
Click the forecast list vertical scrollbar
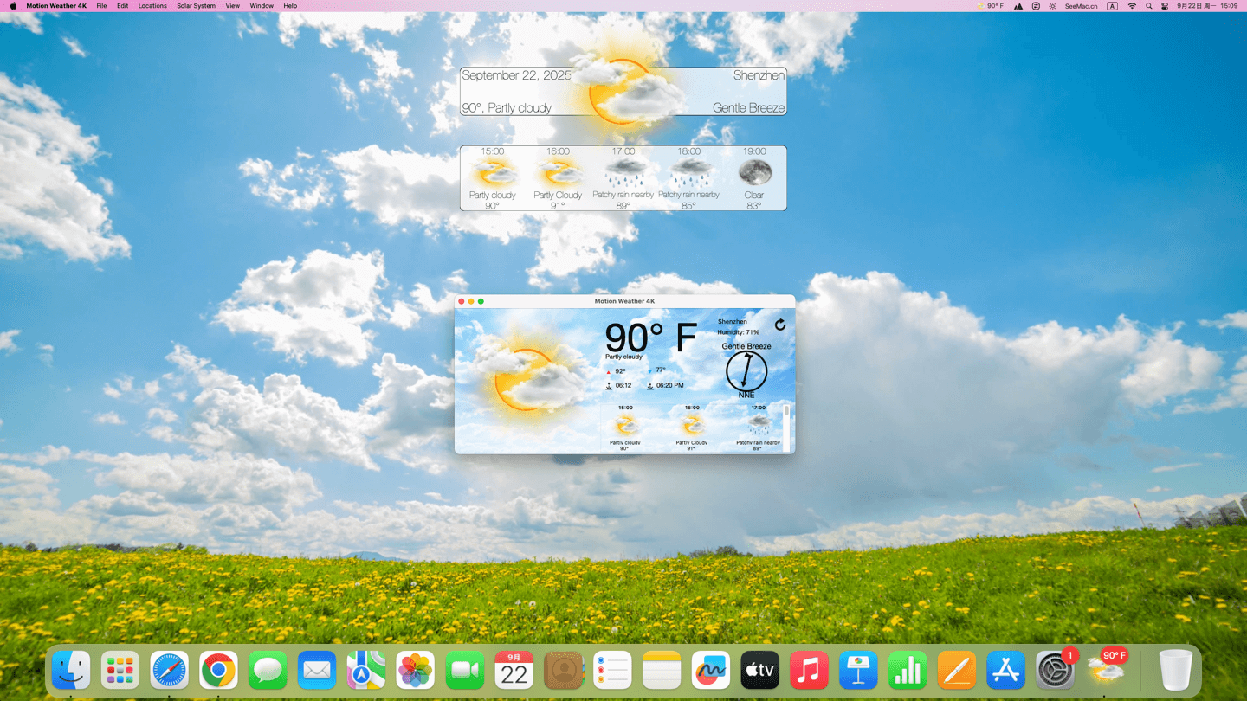(x=786, y=424)
